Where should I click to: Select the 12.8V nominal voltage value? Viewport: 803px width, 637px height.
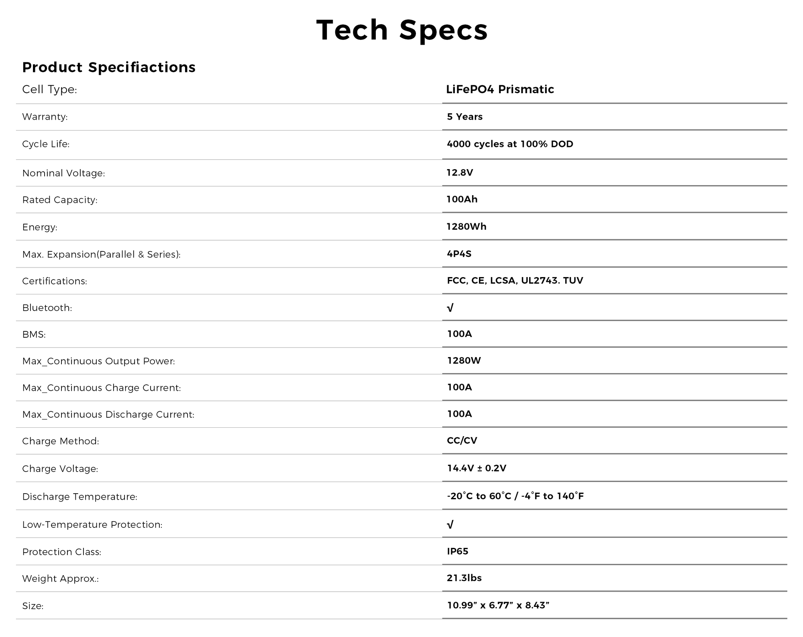coord(460,173)
